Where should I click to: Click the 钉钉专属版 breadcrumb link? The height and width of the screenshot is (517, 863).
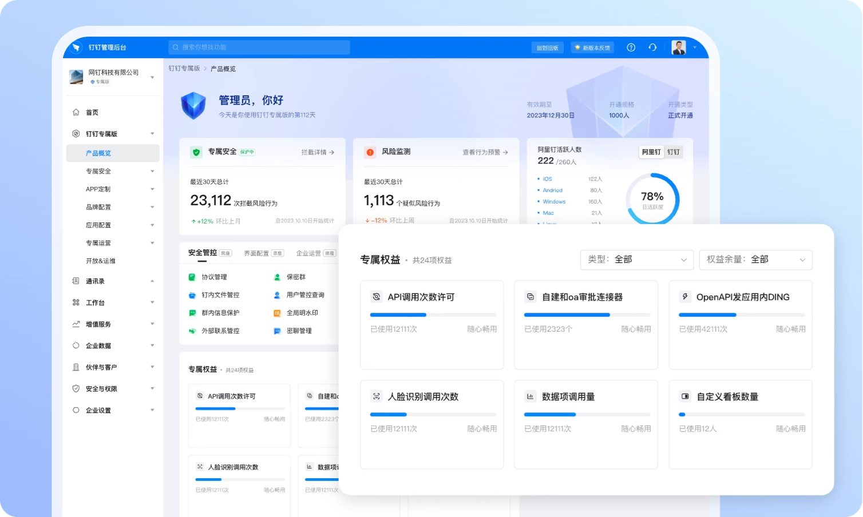tap(184, 69)
